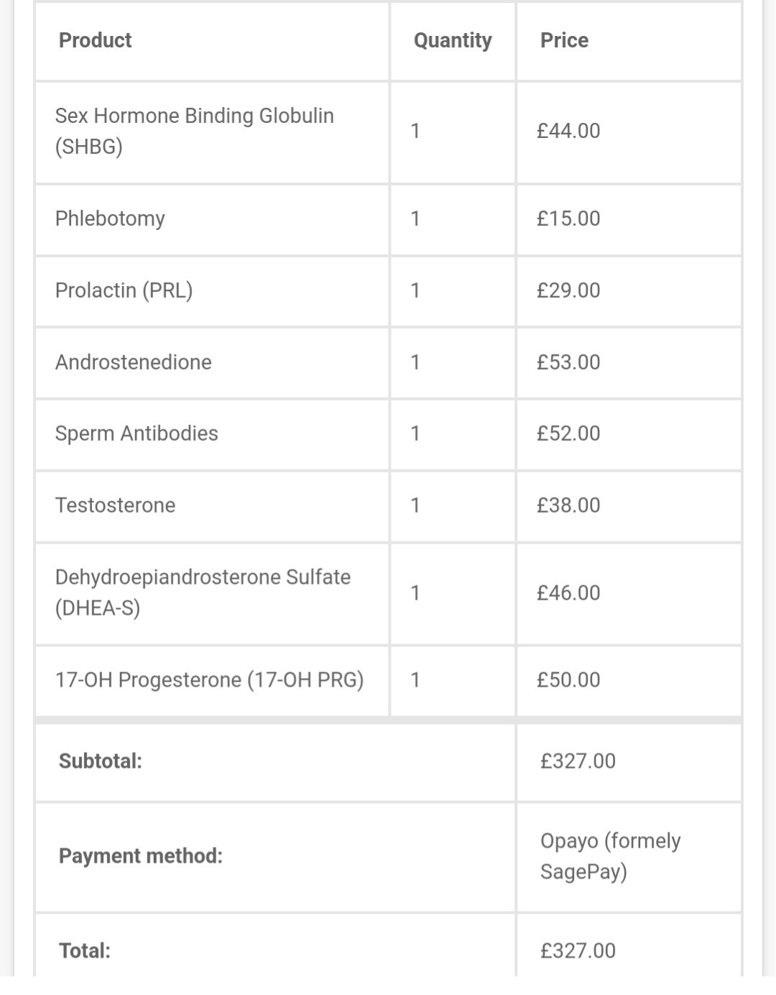This screenshot has width=776, height=995.
Task: Click the Quantity column header
Action: pos(453,40)
